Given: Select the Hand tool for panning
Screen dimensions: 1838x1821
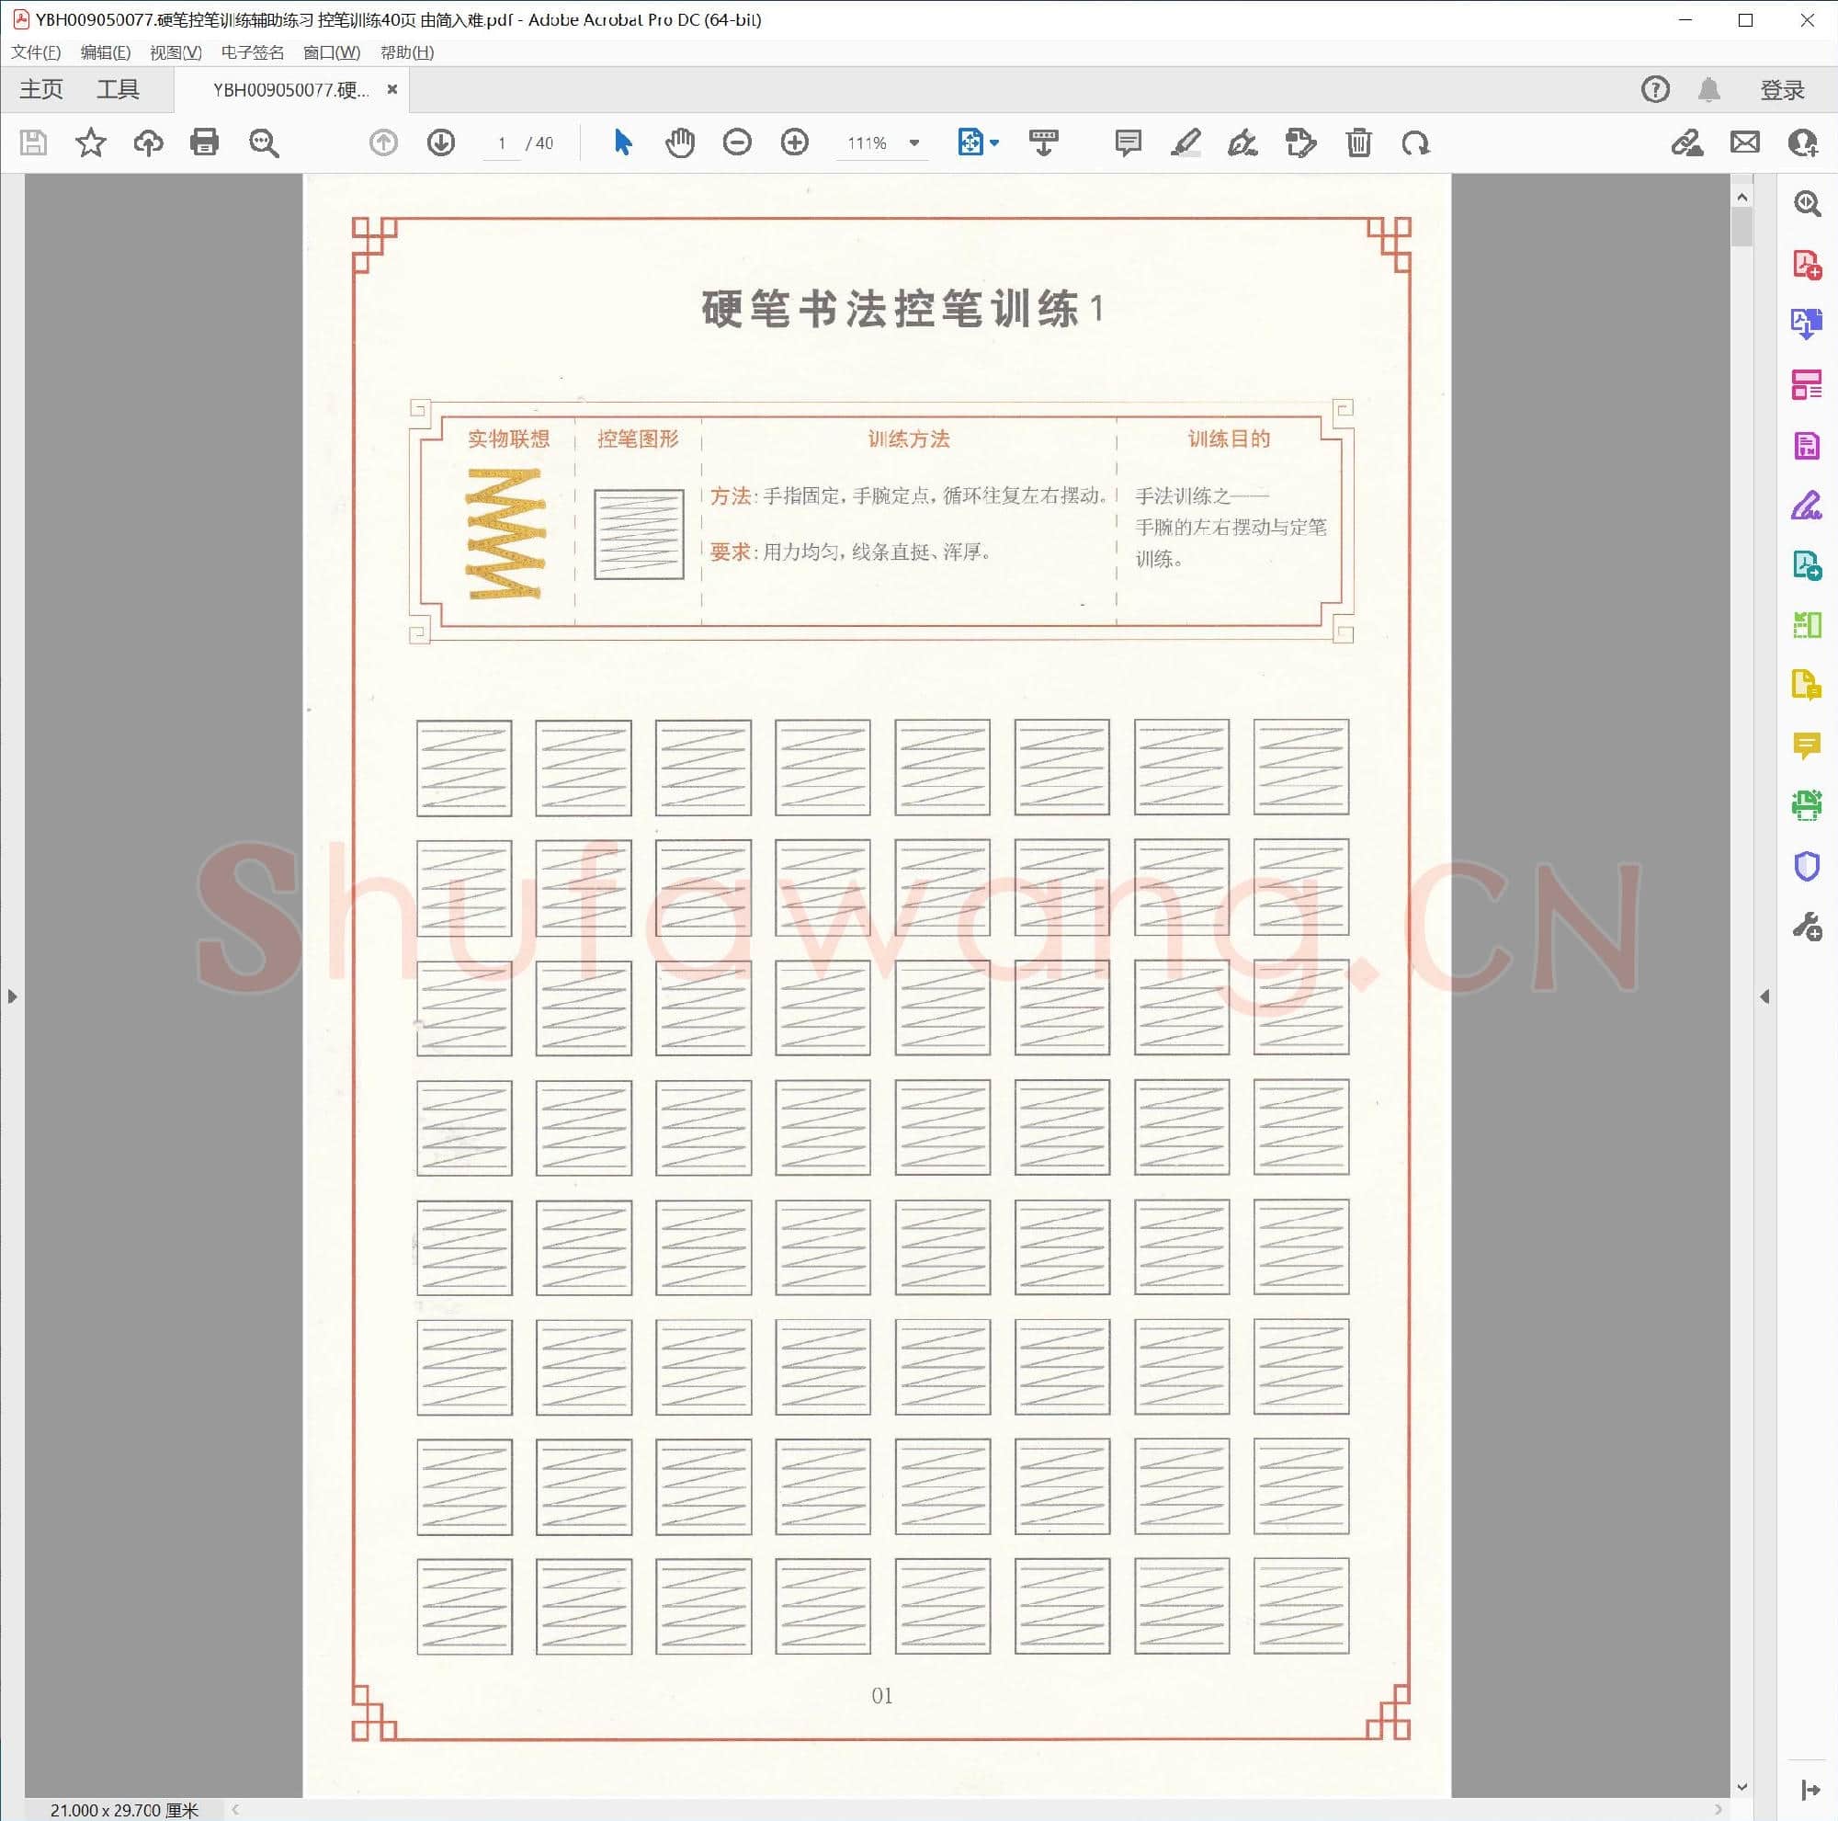Looking at the screenshot, I should [x=679, y=142].
